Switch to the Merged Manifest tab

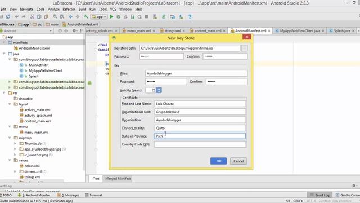(x=118, y=179)
